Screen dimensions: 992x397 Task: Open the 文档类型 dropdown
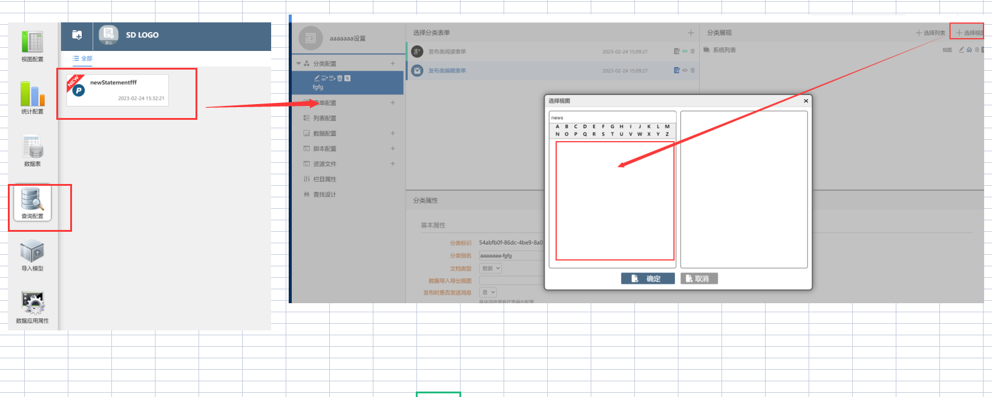point(490,268)
